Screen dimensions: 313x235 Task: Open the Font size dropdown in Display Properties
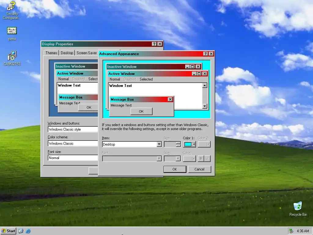pos(73,158)
